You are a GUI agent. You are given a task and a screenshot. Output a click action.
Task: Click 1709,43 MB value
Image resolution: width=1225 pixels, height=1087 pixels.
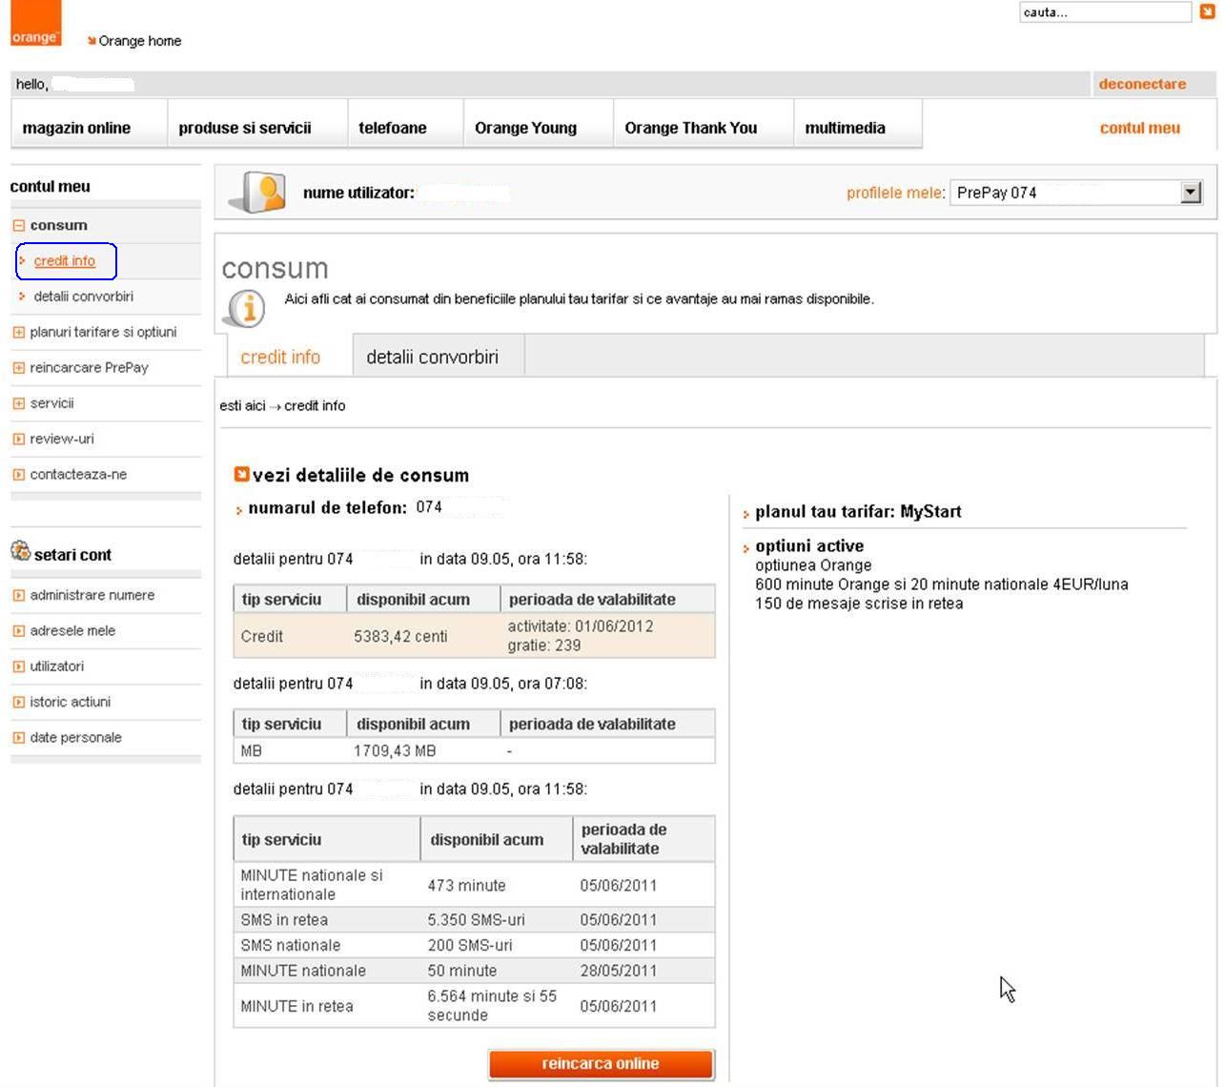pos(395,751)
